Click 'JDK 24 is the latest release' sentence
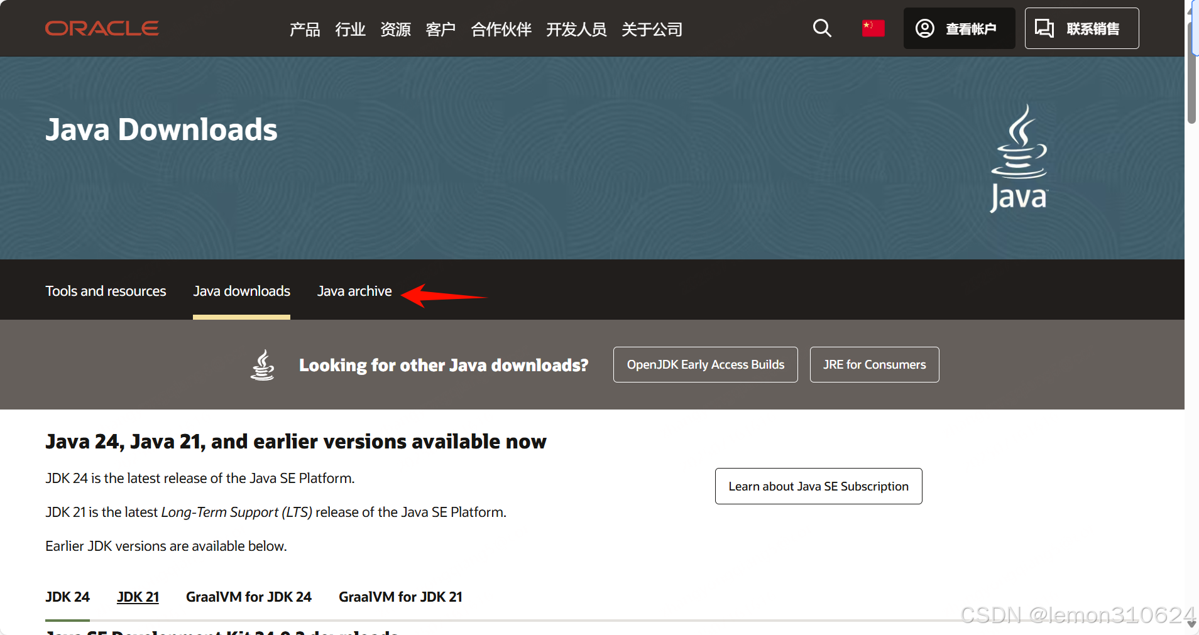 click(x=200, y=478)
